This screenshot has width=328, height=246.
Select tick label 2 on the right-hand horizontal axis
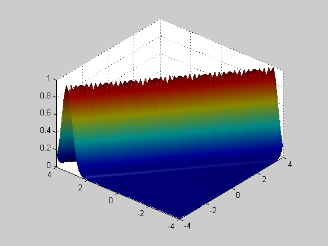tap(264, 179)
